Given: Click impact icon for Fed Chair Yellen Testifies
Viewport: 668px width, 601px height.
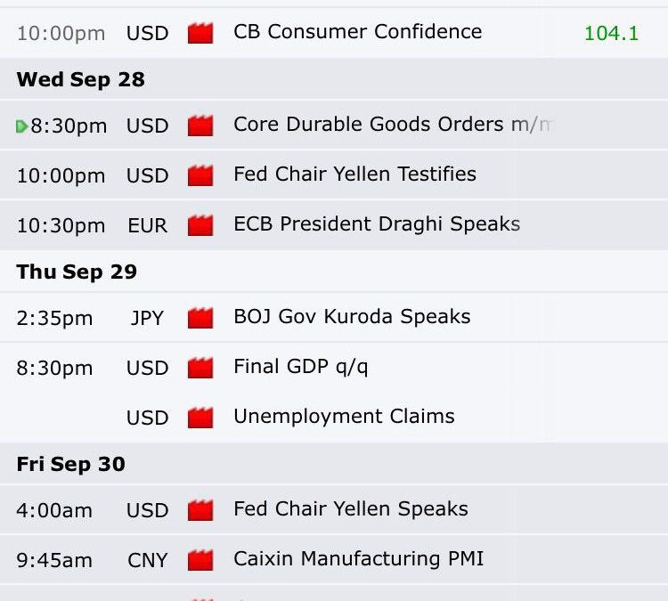Looking at the screenshot, I should point(200,175).
